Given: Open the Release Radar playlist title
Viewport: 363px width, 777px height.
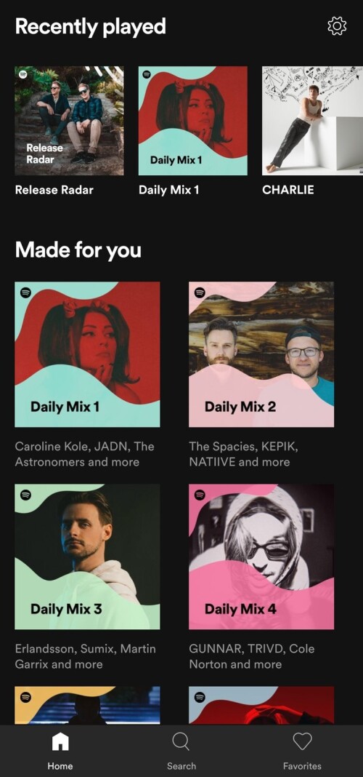Looking at the screenshot, I should pyautogui.click(x=54, y=190).
